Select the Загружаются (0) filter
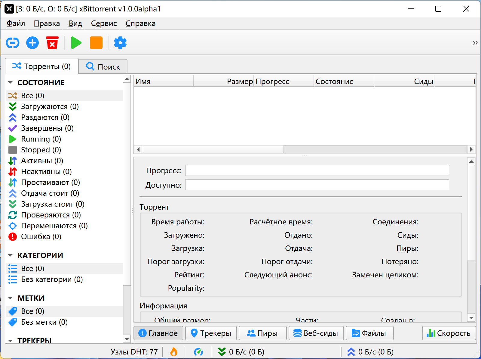The height and width of the screenshot is (359, 481). (64, 107)
